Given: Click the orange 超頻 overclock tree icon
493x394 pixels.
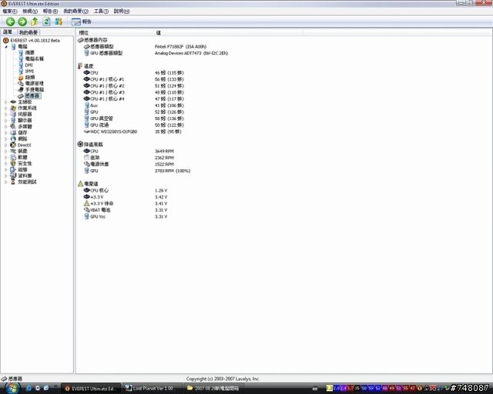Looking at the screenshot, I should click(21, 77).
